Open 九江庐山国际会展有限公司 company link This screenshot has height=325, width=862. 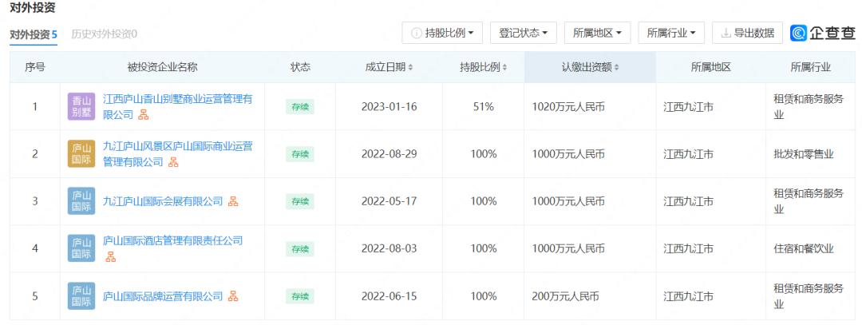(x=163, y=201)
